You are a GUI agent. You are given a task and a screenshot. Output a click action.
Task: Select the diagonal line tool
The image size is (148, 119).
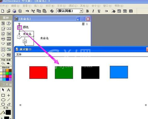(x=9, y=100)
